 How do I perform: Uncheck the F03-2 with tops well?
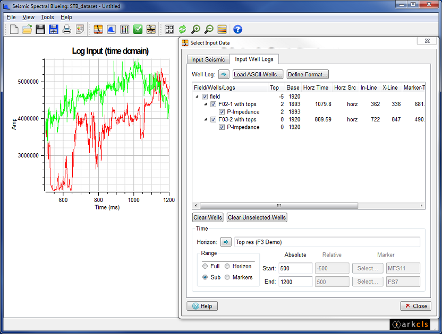[x=214, y=120]
